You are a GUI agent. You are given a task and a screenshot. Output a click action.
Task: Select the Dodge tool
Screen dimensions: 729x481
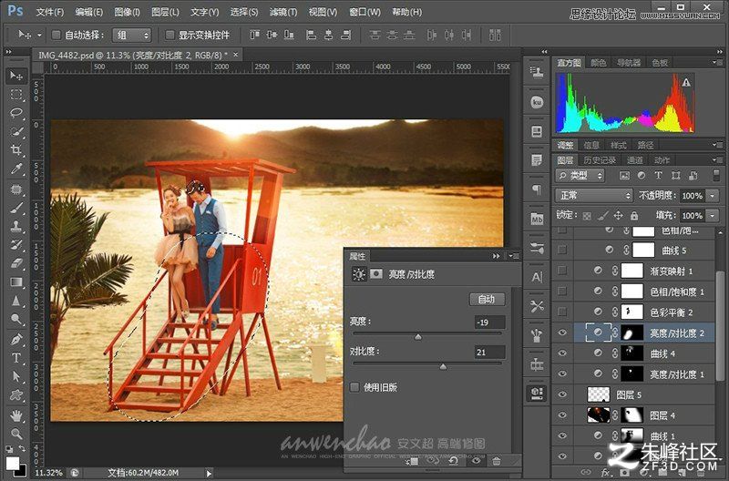coord(16,319)
